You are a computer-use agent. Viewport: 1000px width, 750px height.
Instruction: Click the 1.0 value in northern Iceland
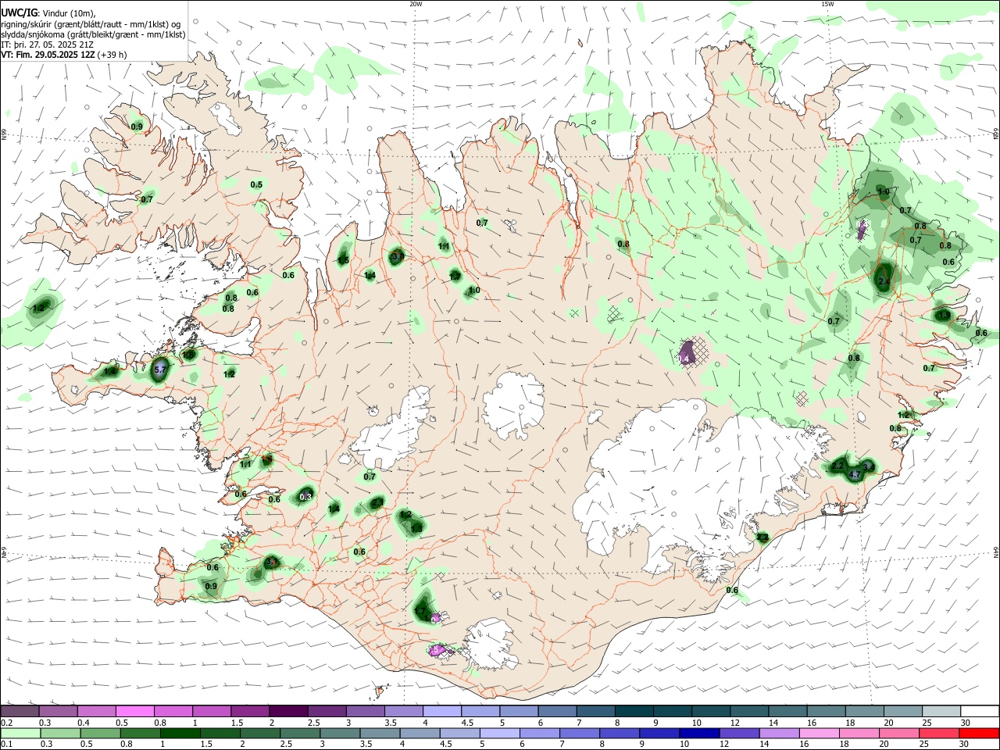[x=473, y=291]
